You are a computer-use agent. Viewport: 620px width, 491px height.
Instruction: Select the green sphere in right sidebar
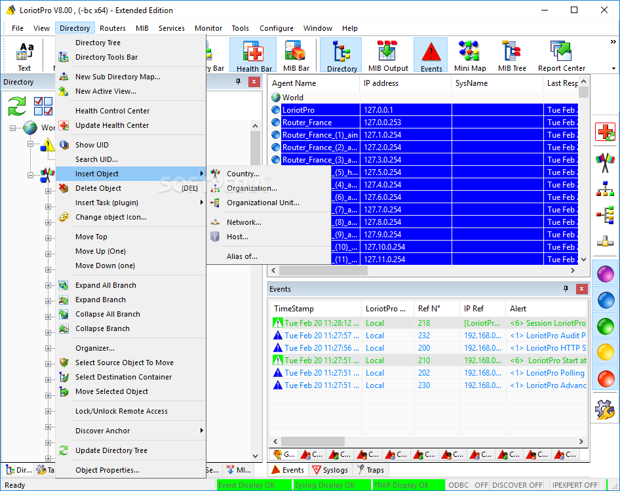coord(606,326)
